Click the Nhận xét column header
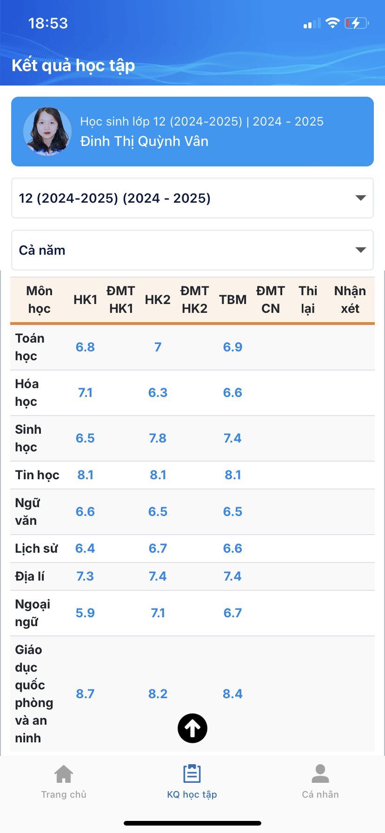Viewport: 385px width, 833px height. tap(350, 300)
